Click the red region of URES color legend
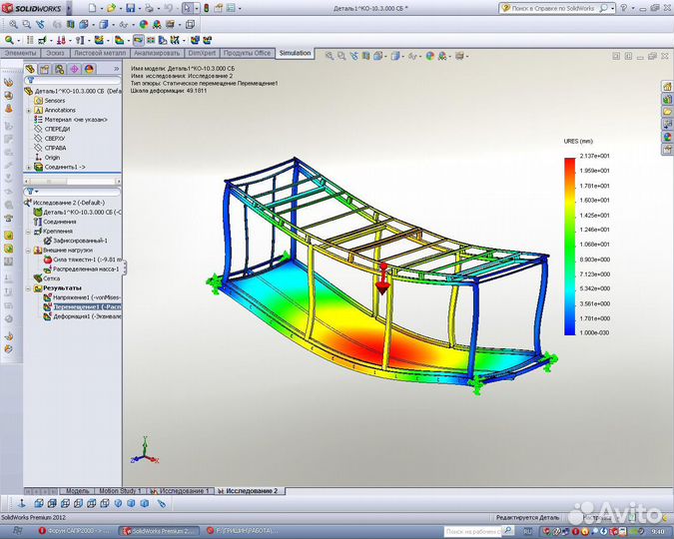Image resolution: width=674 pixels, height=539 pixels. coord(569,163)
